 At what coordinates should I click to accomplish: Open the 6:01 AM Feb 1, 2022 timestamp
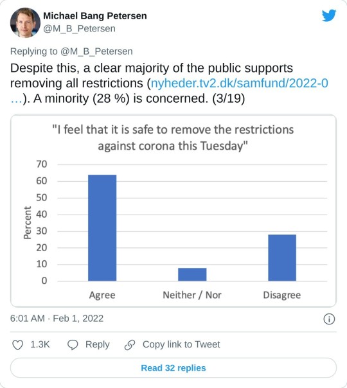[57, 319]
